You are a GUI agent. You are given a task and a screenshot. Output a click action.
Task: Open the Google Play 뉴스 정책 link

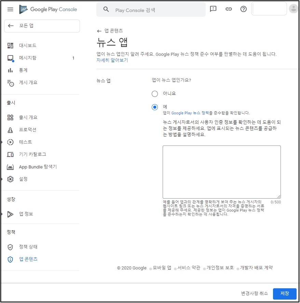coord(190,113)
